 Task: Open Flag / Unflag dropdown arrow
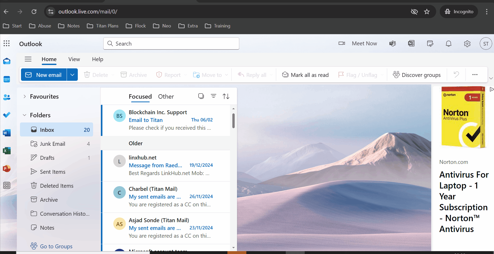pos(382,75)
